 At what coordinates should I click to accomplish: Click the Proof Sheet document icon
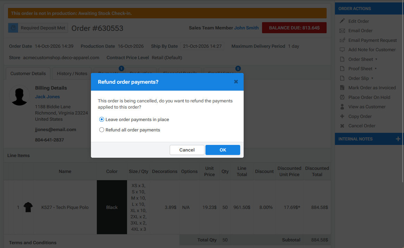coord(342,68)
